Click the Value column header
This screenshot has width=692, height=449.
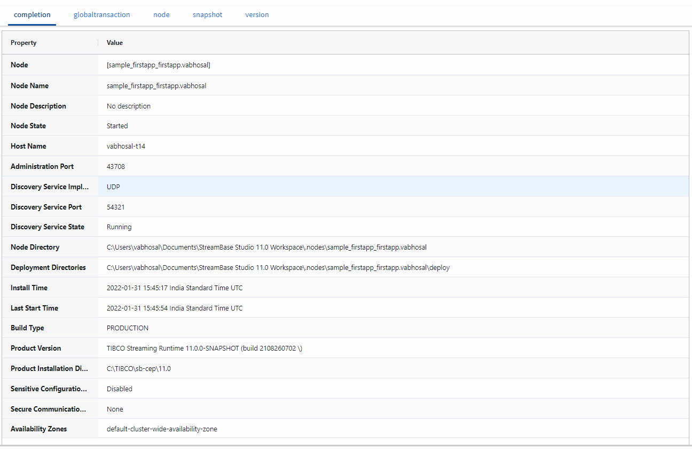tap(115, 43)
